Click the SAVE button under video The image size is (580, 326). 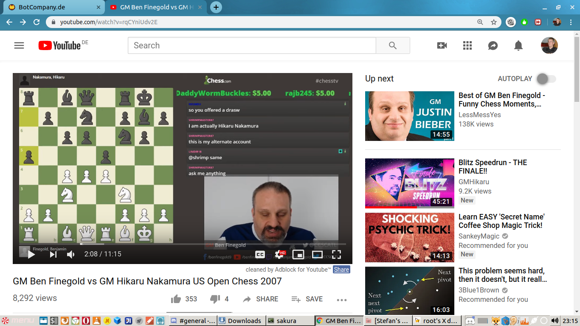pos(307,299)
